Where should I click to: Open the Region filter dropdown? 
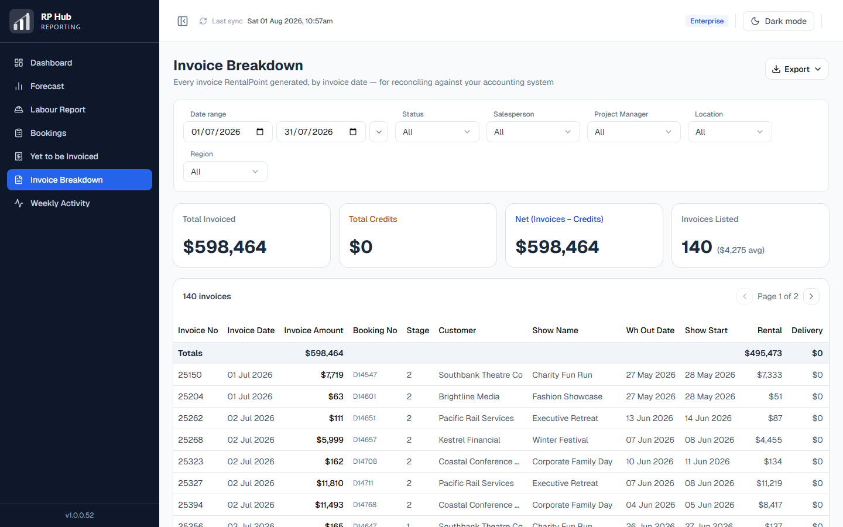(225, 172)
